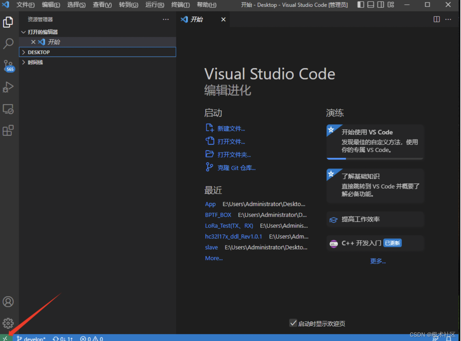Collapse the 打开的编辑器 section
This screenshot has width=461, height=341.
tap(98, 32)
